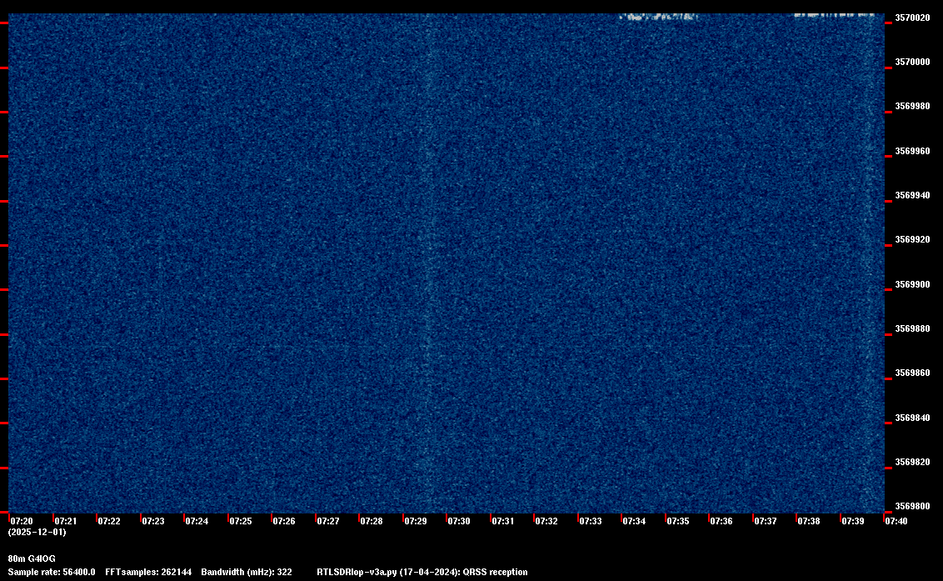This screenshot has width=943, height=581.
Task: Click the 3569880 frequency label
Action: [x=912, y=328]
